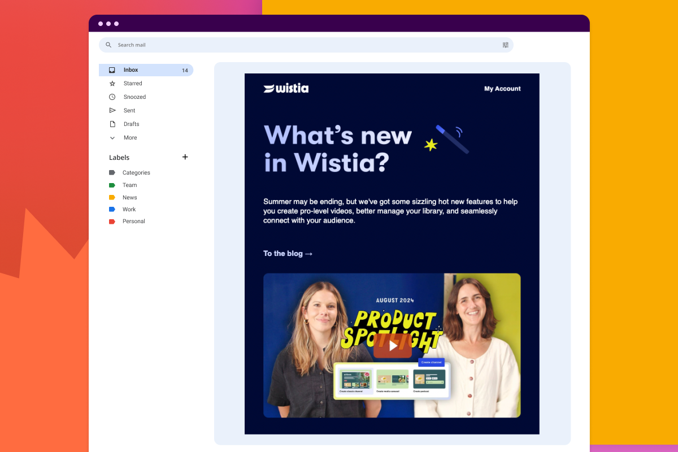Viewport: 678px width, 452px height.
Task: Click the yellow News label icon
Action: [x=112, y=198]
